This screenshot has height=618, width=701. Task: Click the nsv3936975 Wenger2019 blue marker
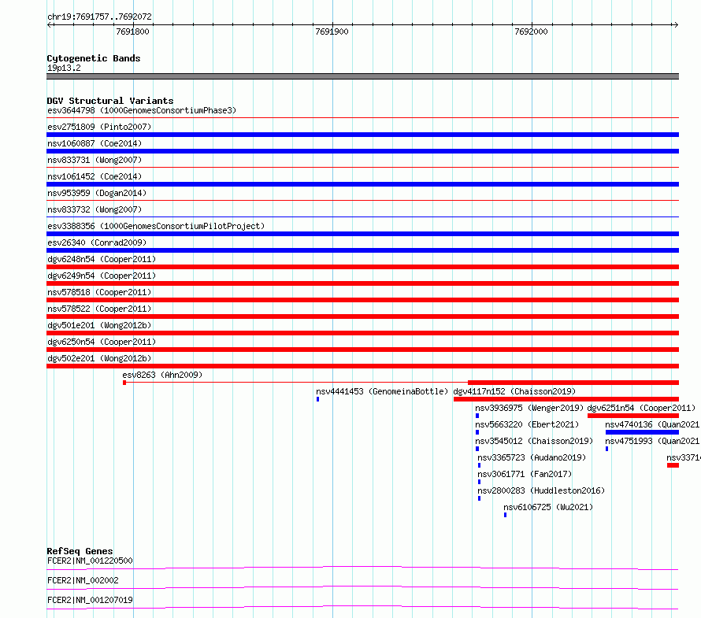(477, 416)
